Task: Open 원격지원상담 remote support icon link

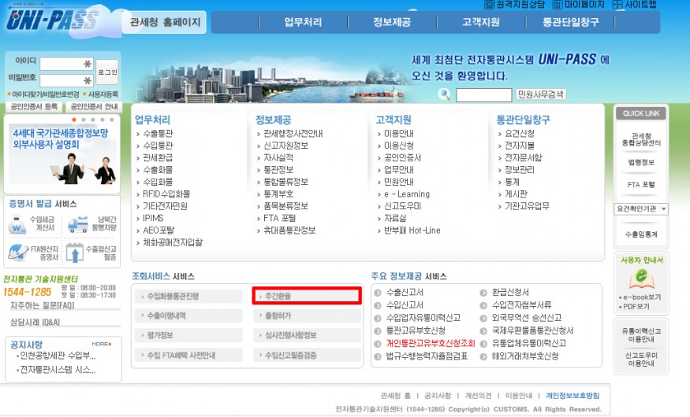Action: [514, 5]
